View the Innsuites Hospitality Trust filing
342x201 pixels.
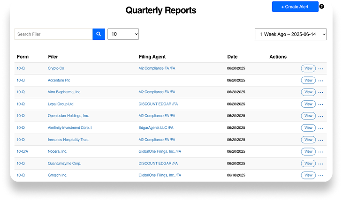(x=308, y=140)
